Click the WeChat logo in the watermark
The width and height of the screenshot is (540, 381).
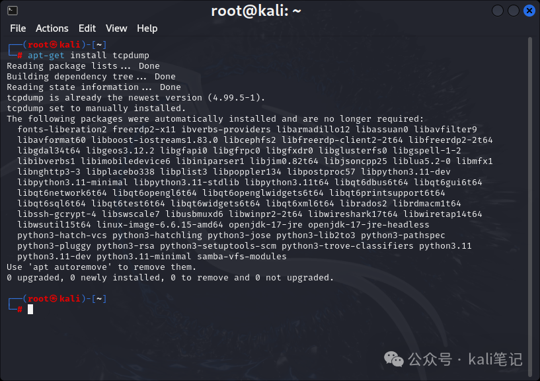(395, 359)
